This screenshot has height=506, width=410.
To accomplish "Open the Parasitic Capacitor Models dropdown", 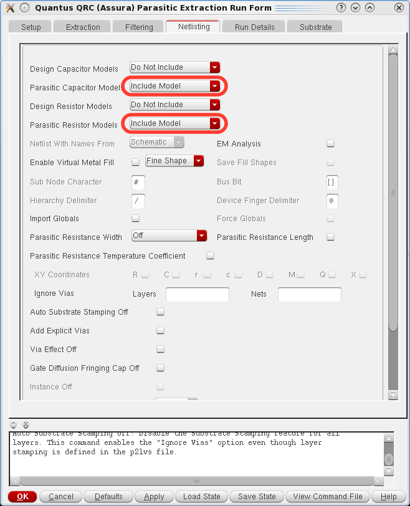I will 174,86.
